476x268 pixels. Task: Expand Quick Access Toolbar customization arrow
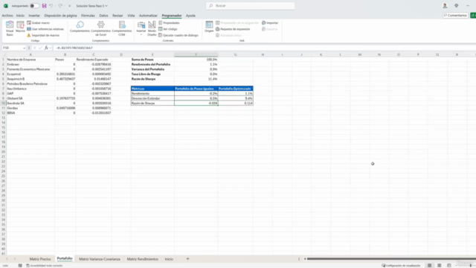69,6
